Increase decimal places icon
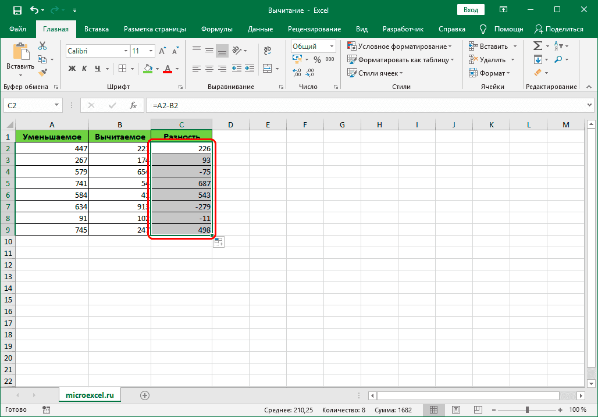The image size is (598, 417). point(297,72)
